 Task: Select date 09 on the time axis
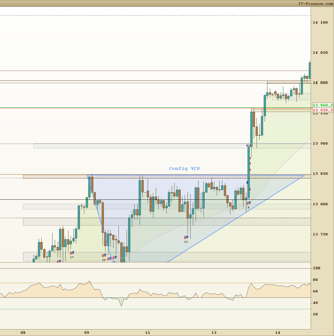click(x=86, y=333)
